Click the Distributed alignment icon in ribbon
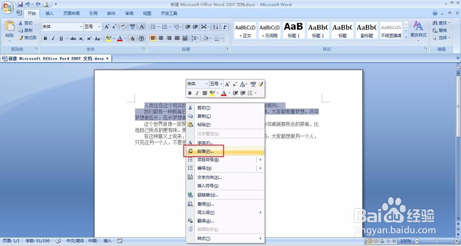 pos(185,38)
